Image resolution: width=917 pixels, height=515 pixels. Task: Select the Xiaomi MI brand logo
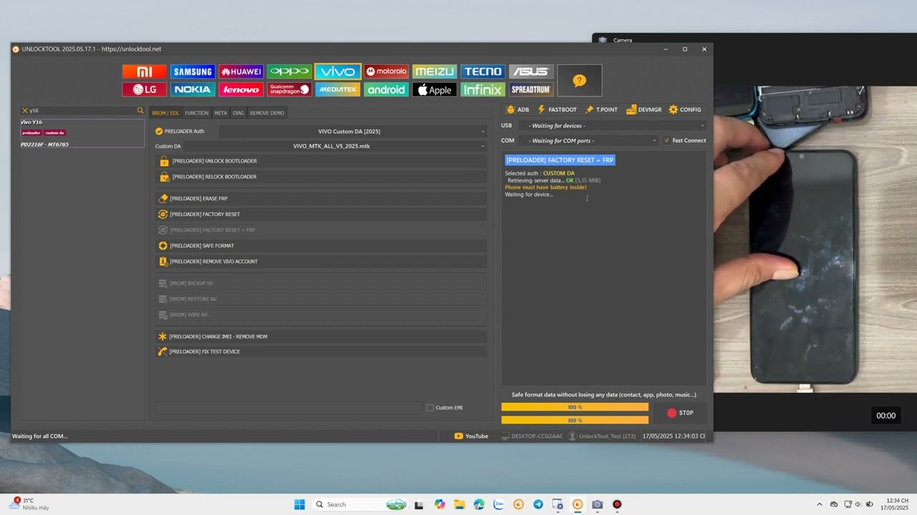[x=145, y=72]
